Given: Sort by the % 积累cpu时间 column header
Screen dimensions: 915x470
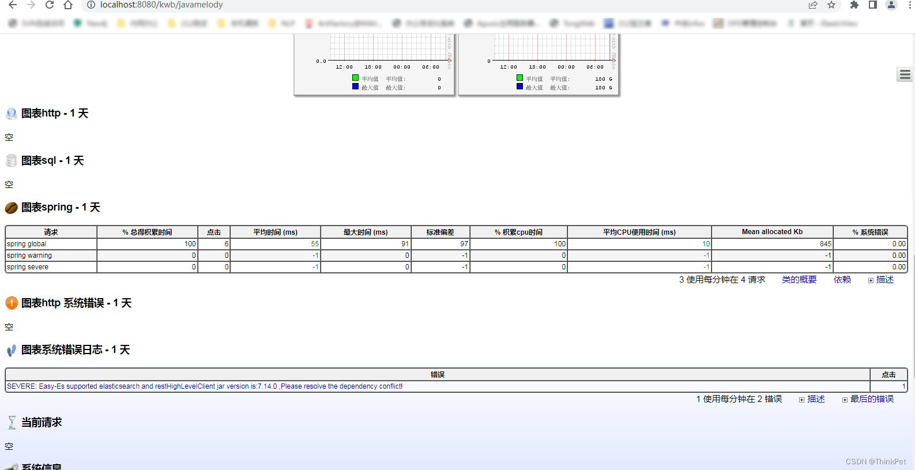Looking at the screenshot, I should pos(518,232).
